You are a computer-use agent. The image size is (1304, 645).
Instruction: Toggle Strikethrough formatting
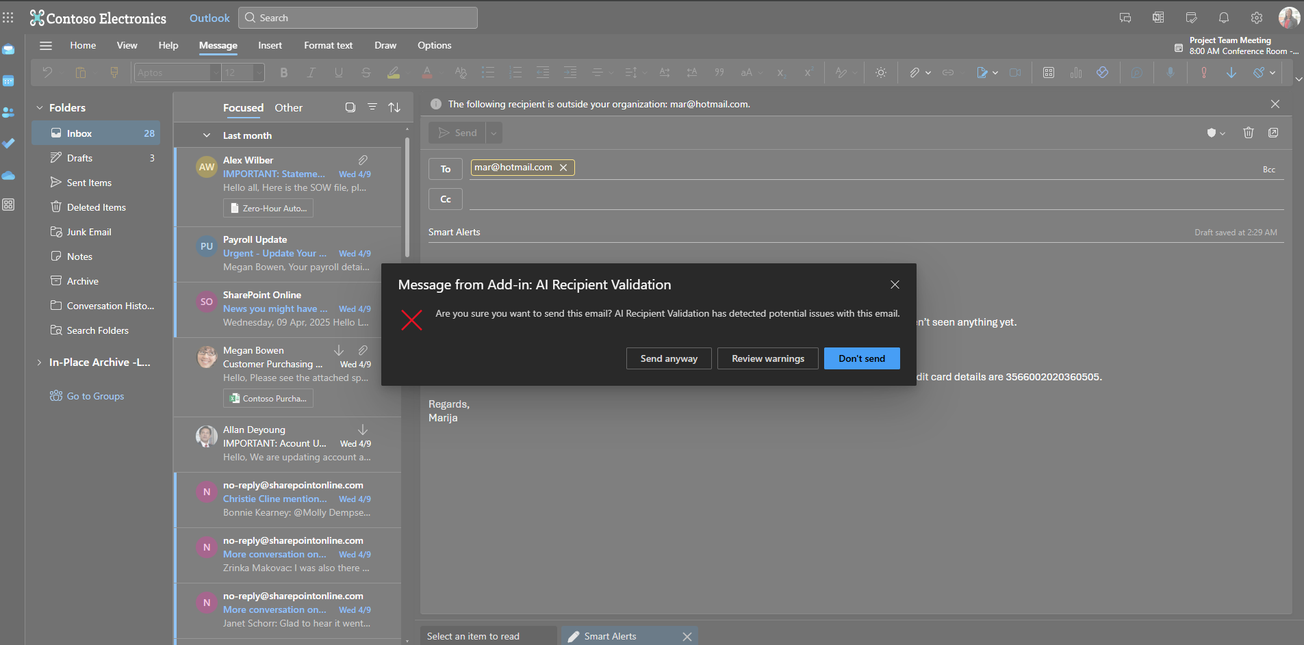click(x=366, y=73)
